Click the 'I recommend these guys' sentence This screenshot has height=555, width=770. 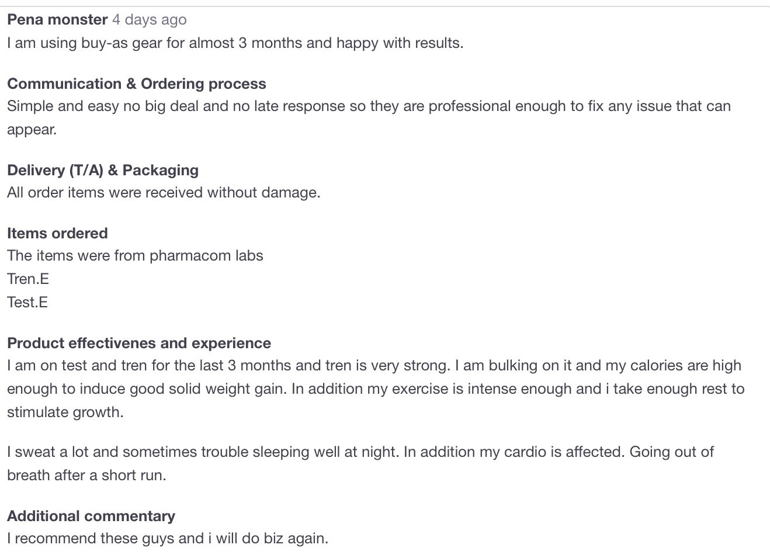coord(168,539)
